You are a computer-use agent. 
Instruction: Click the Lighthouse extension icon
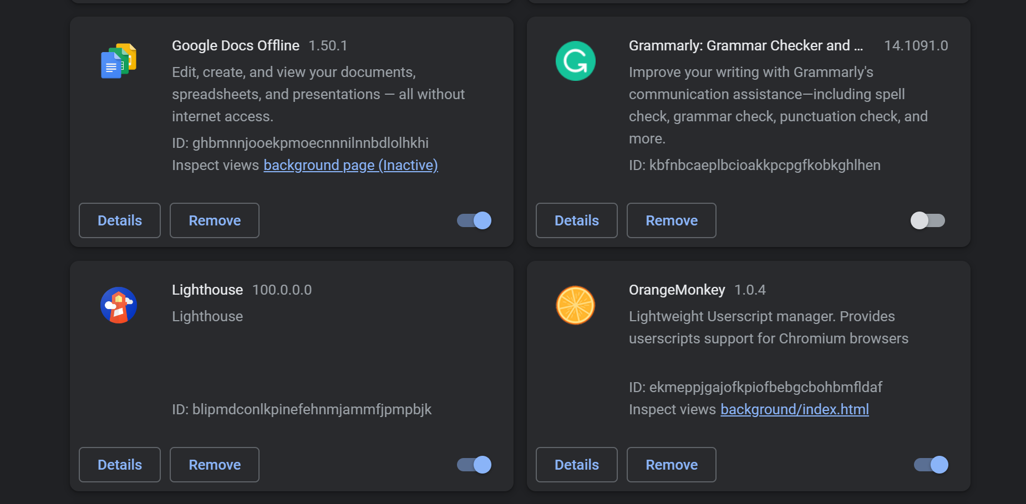coord(118,305)
